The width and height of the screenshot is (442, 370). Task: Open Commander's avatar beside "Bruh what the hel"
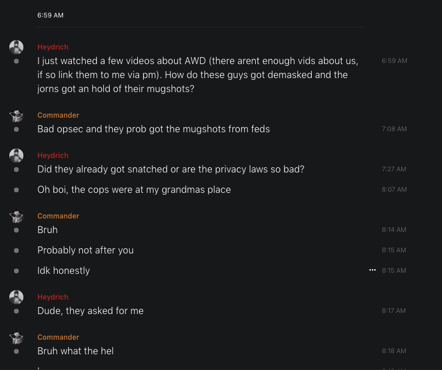tap(16, 337)
